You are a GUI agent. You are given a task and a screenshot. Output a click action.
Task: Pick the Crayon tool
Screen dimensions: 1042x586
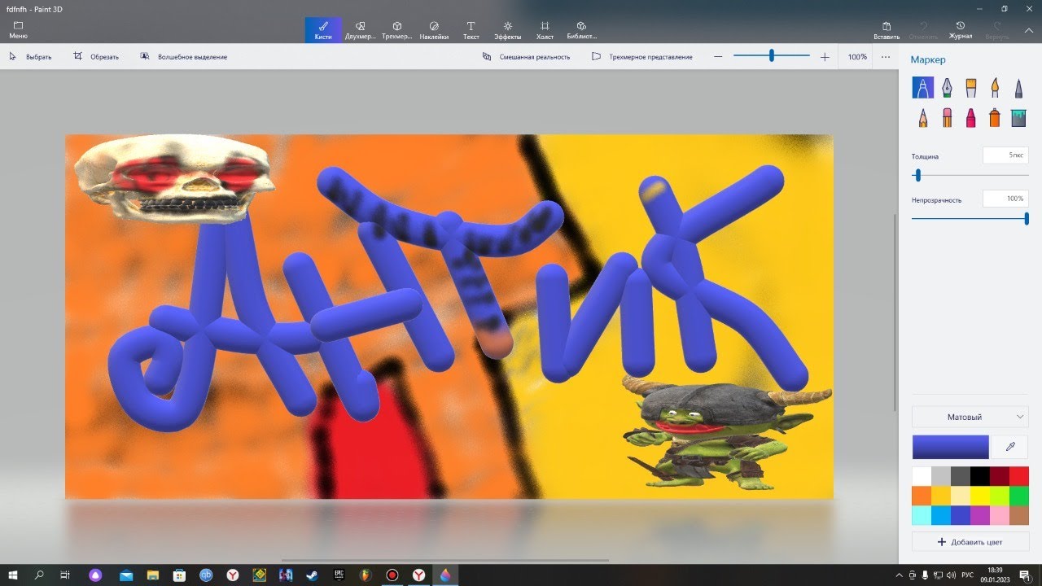pyautogui.click(x=970, y=118)
